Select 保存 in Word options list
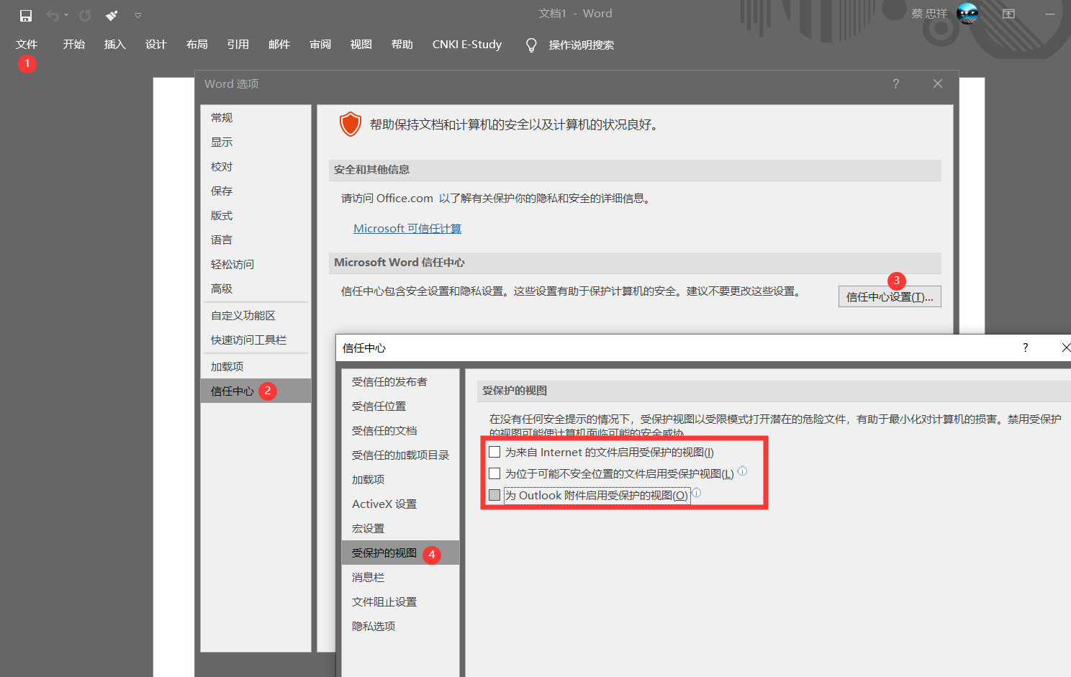 point(256,191)
